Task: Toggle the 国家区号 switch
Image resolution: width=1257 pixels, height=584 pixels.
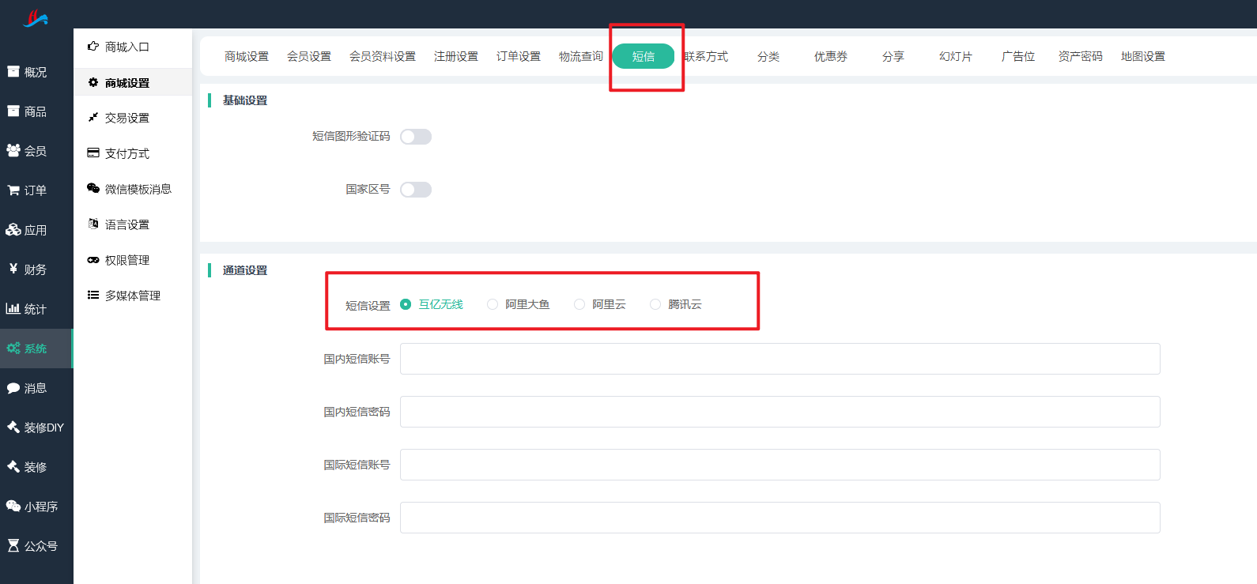Action: point(416,190)
